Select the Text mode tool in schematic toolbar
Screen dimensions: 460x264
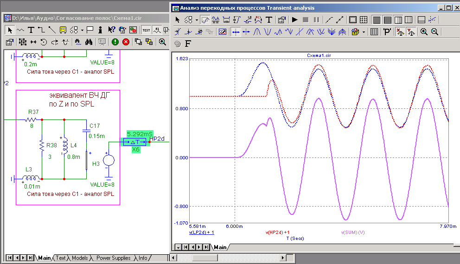(31, 30)
